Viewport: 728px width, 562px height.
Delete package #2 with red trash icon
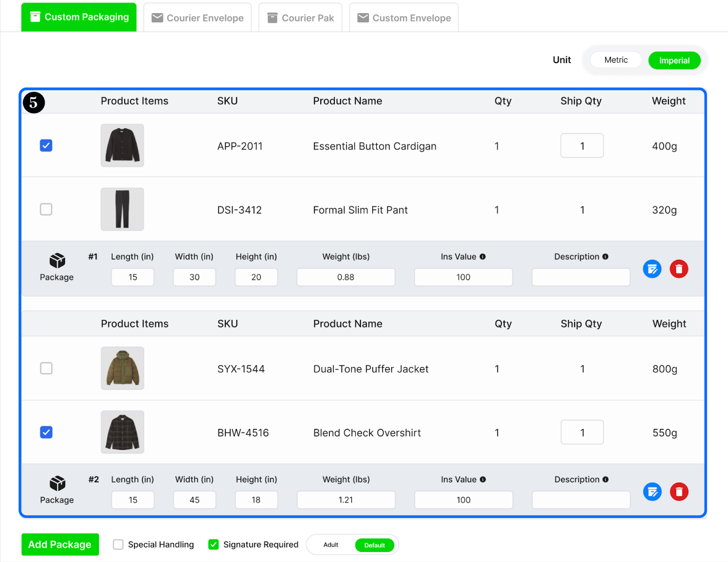679,492
